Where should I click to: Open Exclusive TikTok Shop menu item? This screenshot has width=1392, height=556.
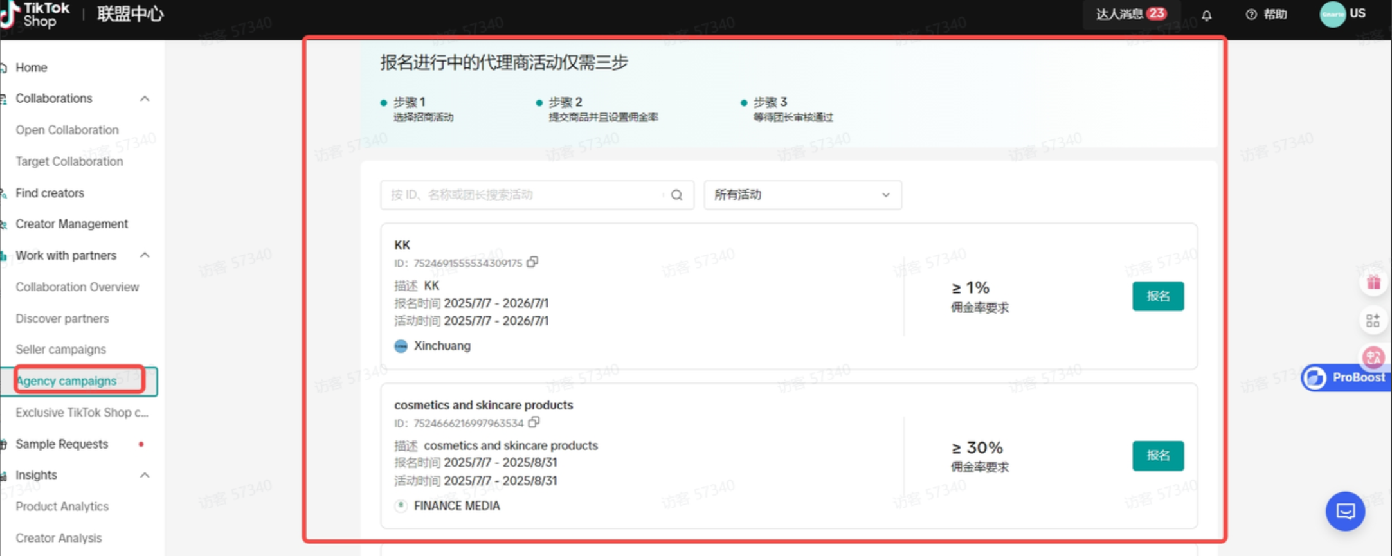(x=82, y=412)
